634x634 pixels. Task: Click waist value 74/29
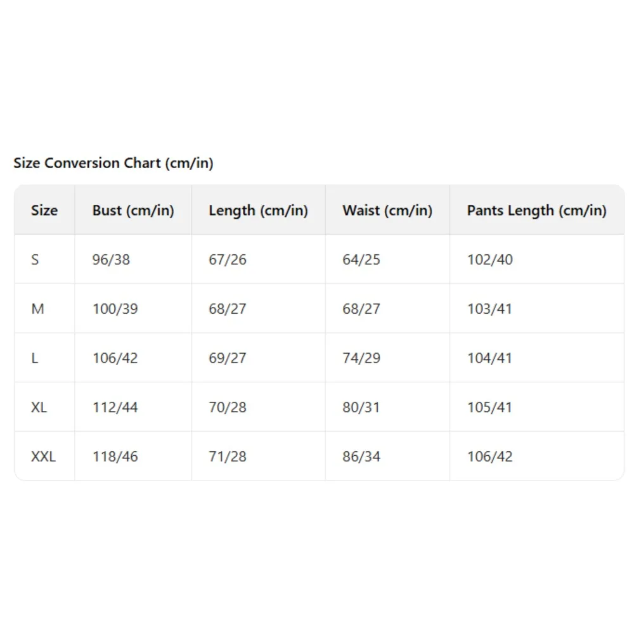pyautogui.click(x=361, y=358)
